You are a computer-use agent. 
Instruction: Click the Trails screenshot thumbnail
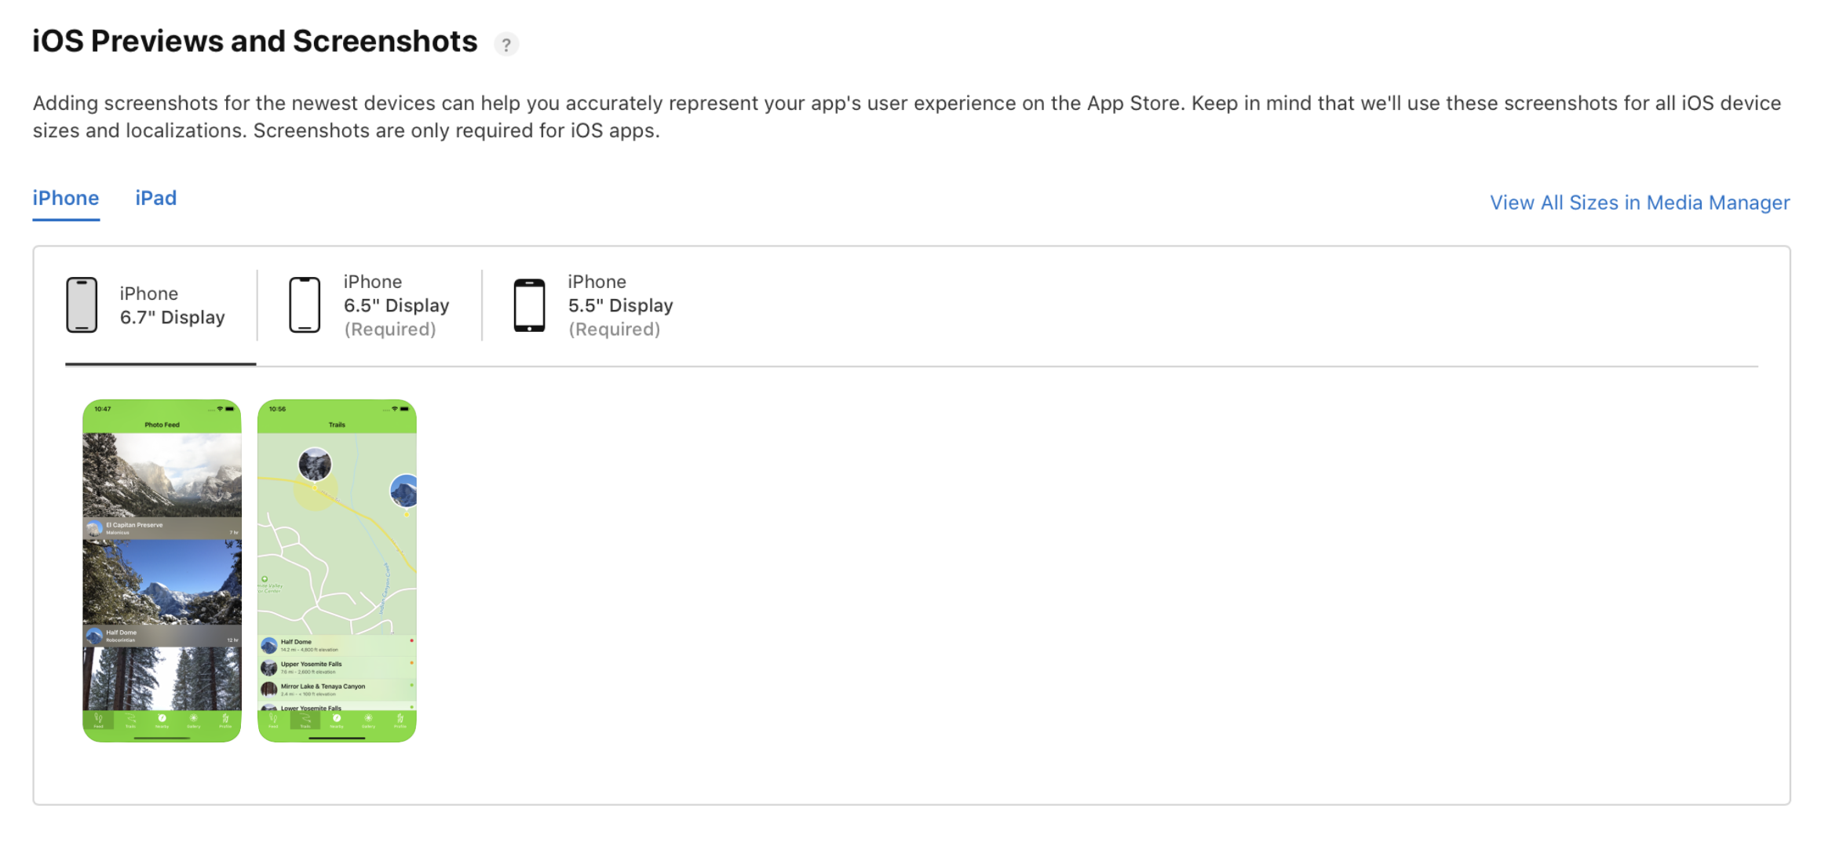pyautogui.click(x=337, y=571)
